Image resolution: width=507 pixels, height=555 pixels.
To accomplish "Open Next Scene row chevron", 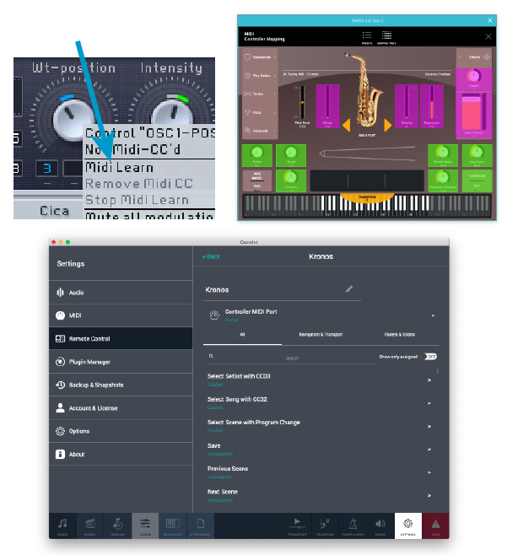I will (x=429, y=496).
